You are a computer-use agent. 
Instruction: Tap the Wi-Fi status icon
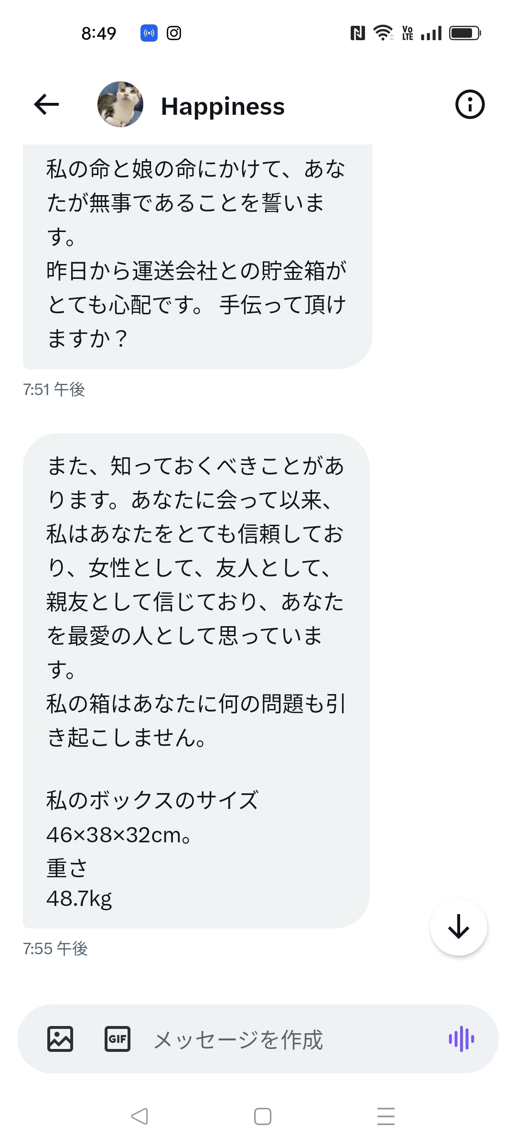coord(383,33)
